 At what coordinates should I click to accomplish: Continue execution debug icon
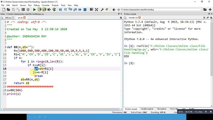(x=80, y=10)
